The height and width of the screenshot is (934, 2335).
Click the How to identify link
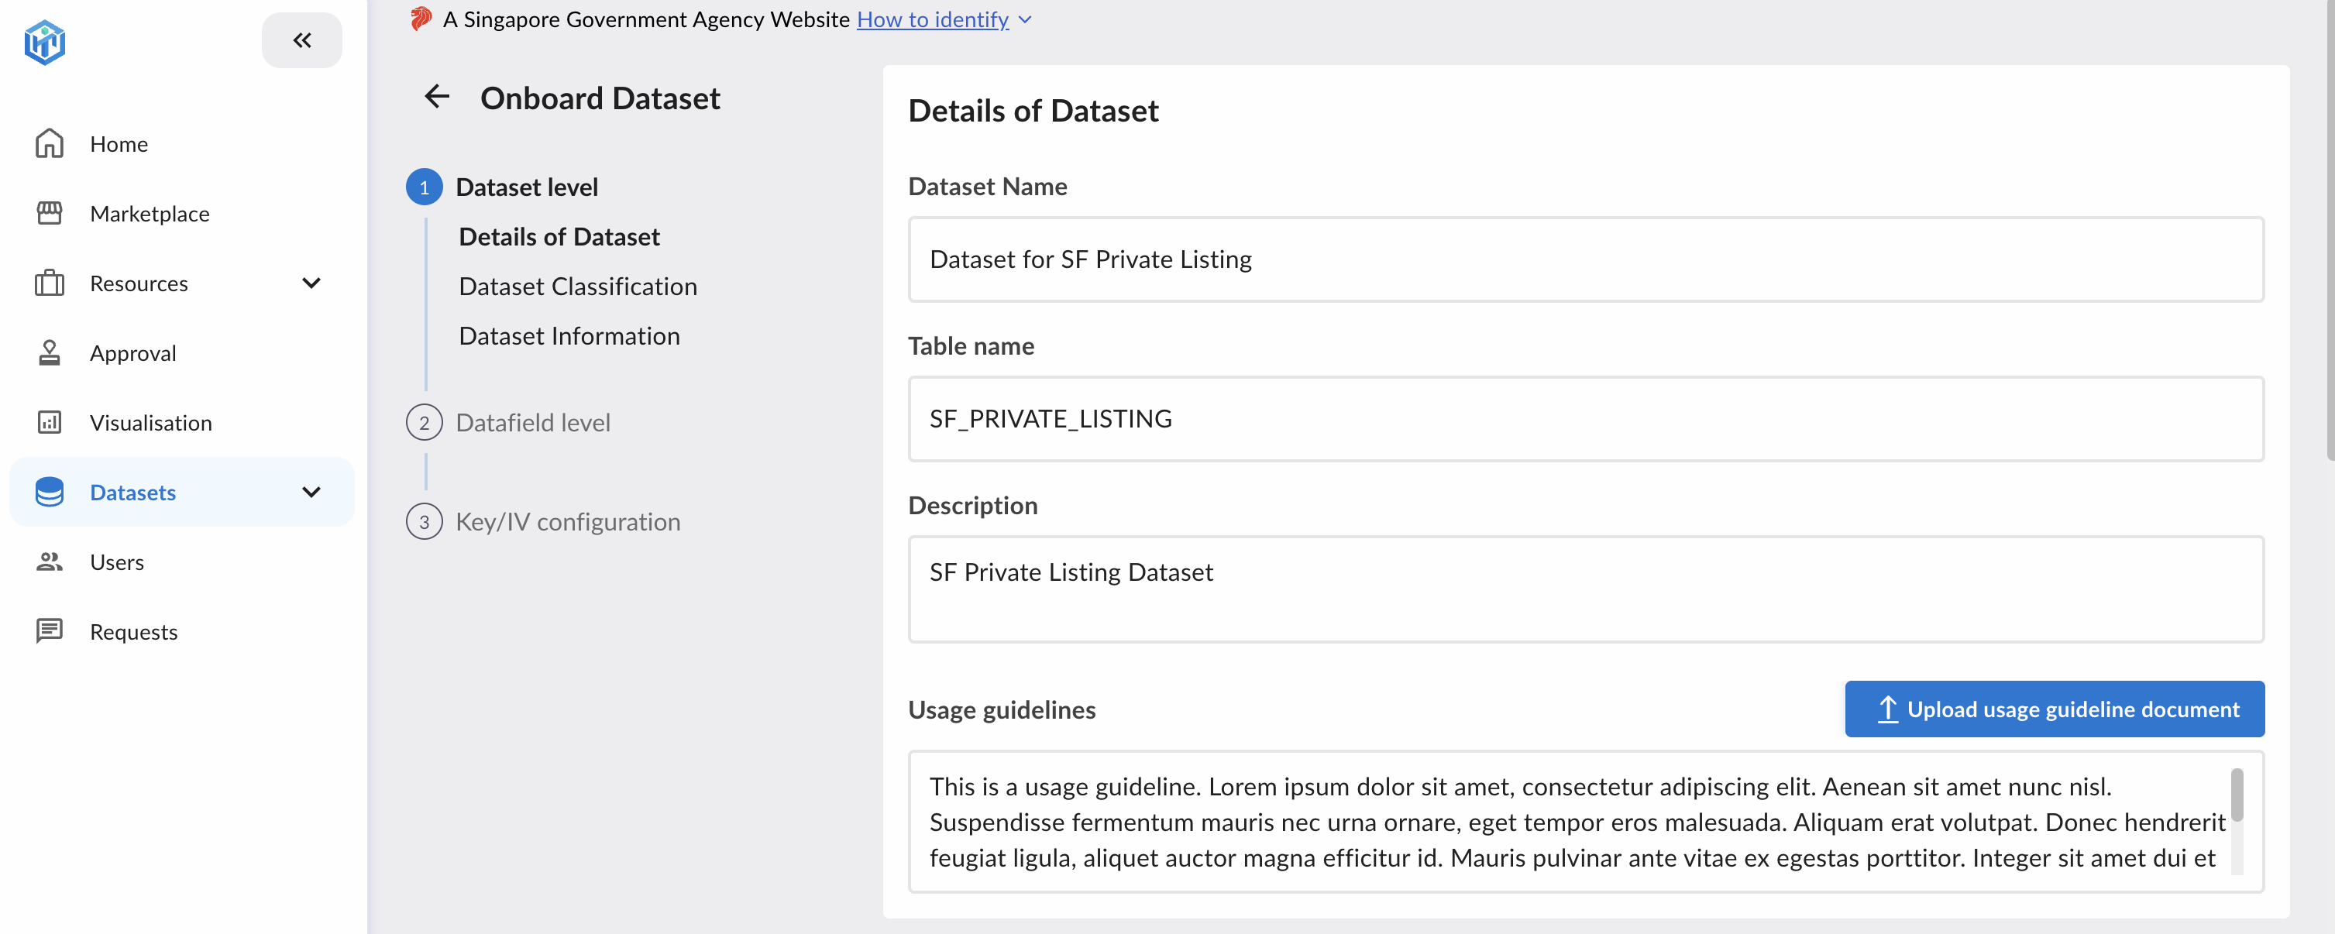click(933, 19)
